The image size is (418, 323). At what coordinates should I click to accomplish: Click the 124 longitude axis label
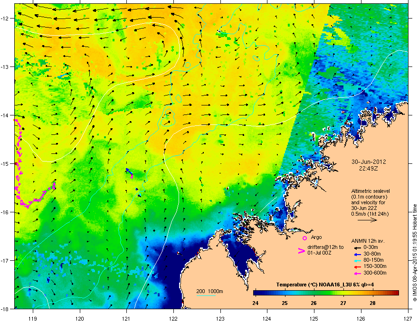tap(267, 318)
